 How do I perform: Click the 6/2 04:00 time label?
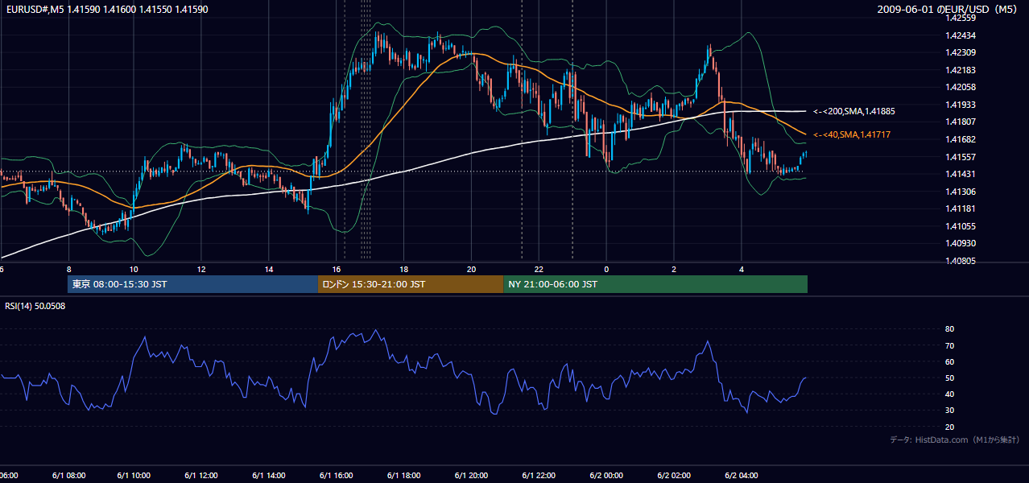[x=742, y=476]
